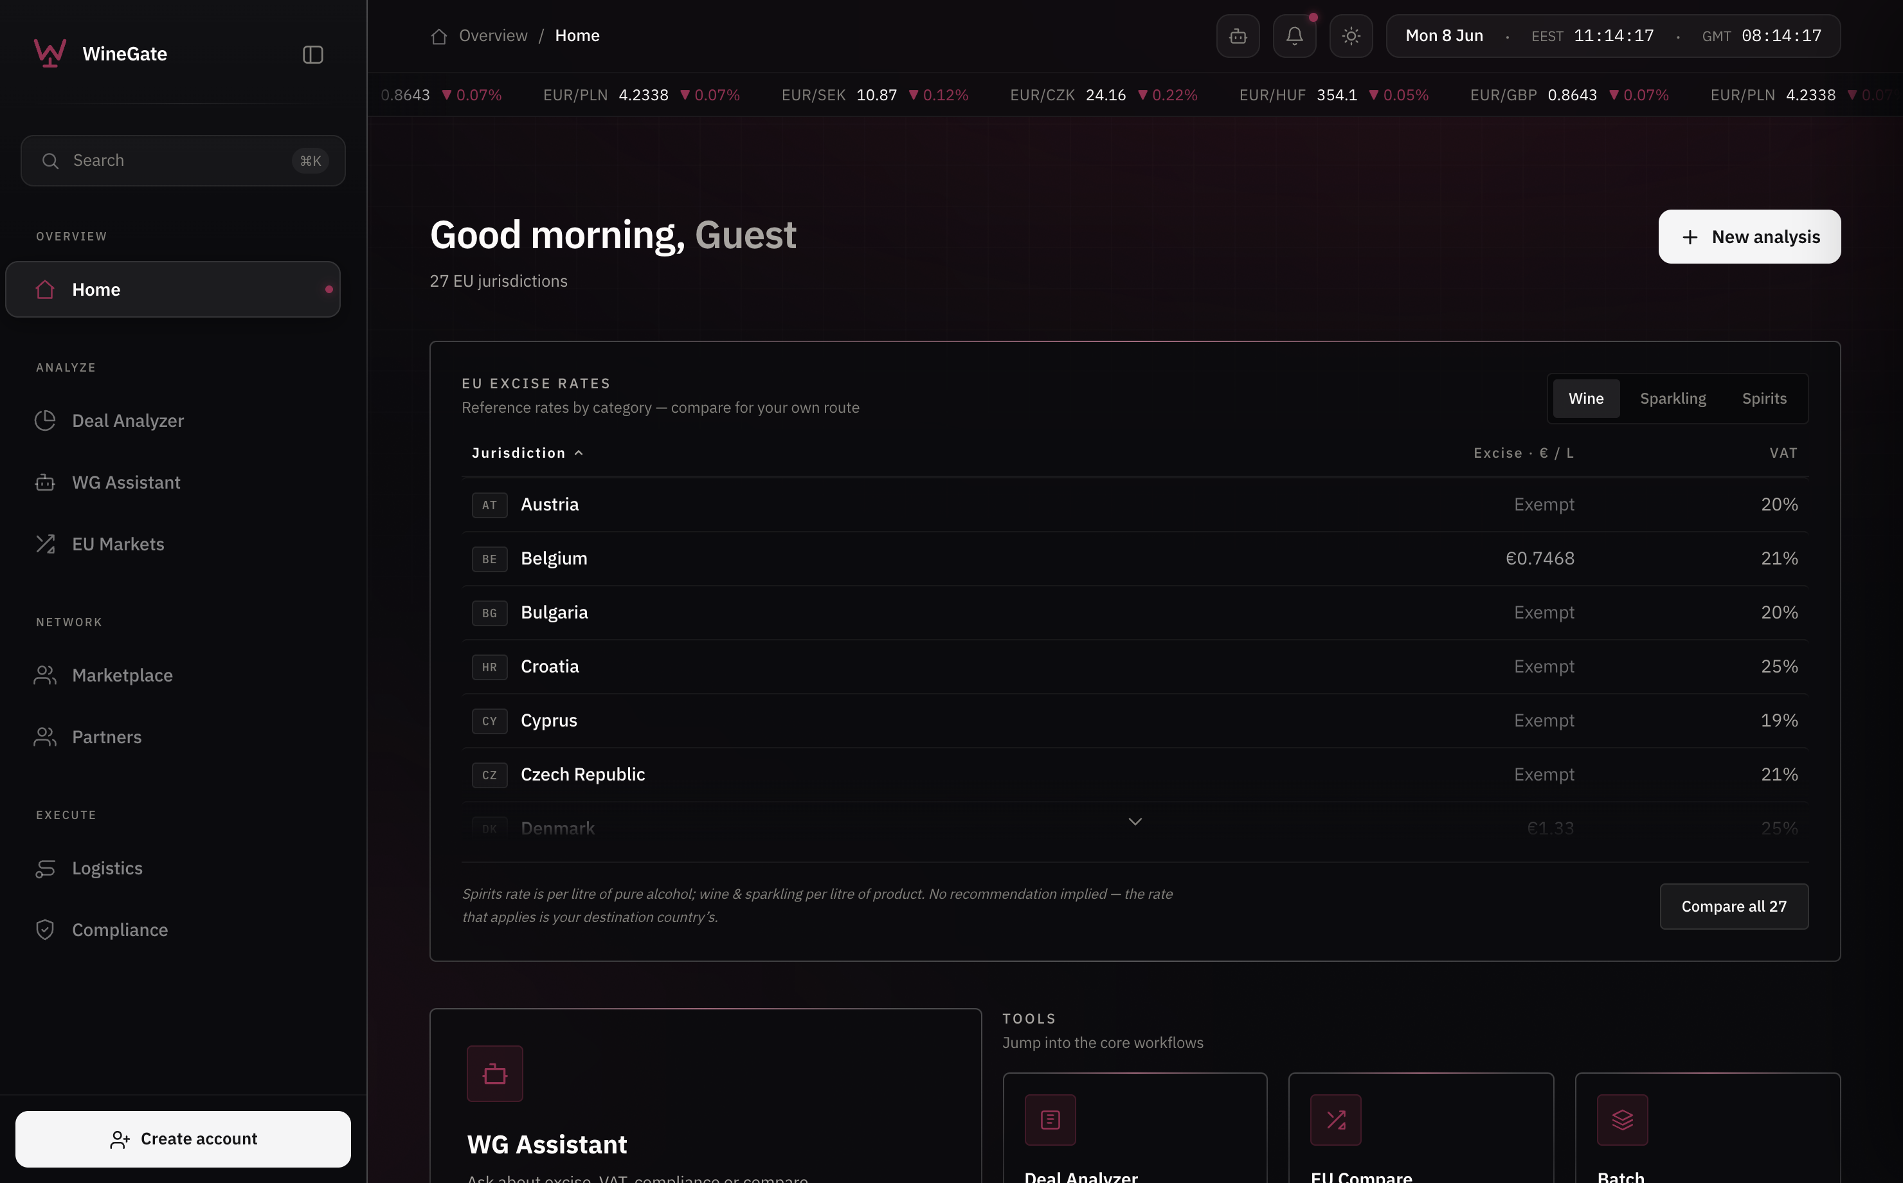The width and height of the screenshot is (1903, 1183).
Task: Click Croatia's 25% VAT value
Action: coord(1780,667)
